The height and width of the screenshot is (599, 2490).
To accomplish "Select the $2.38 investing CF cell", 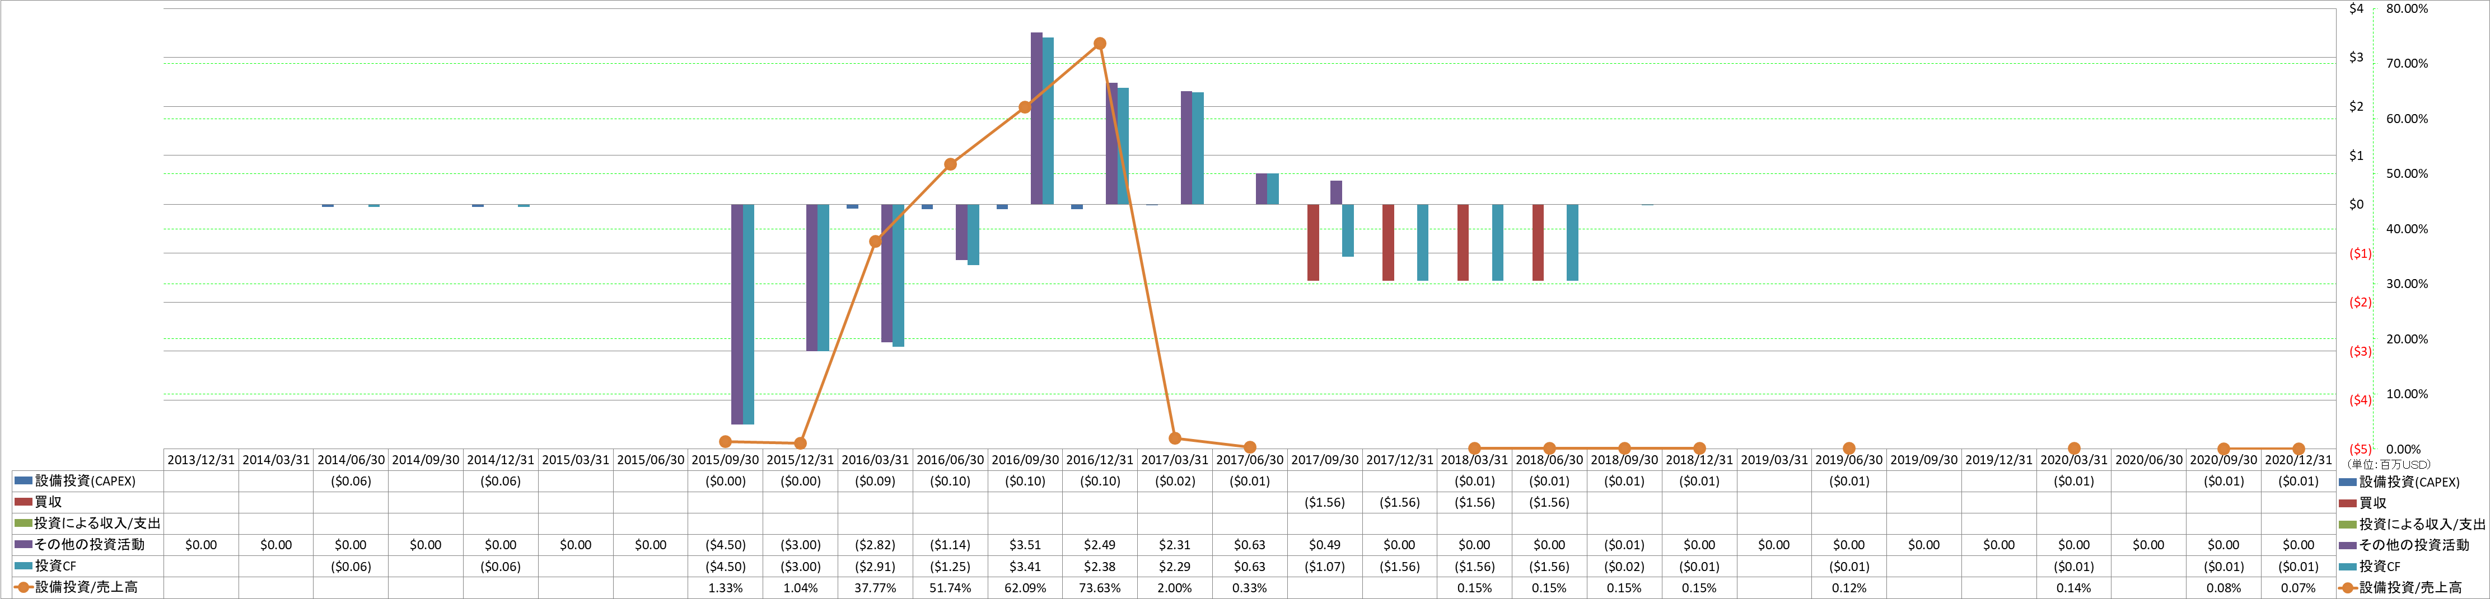I will tap(1100, 566).
